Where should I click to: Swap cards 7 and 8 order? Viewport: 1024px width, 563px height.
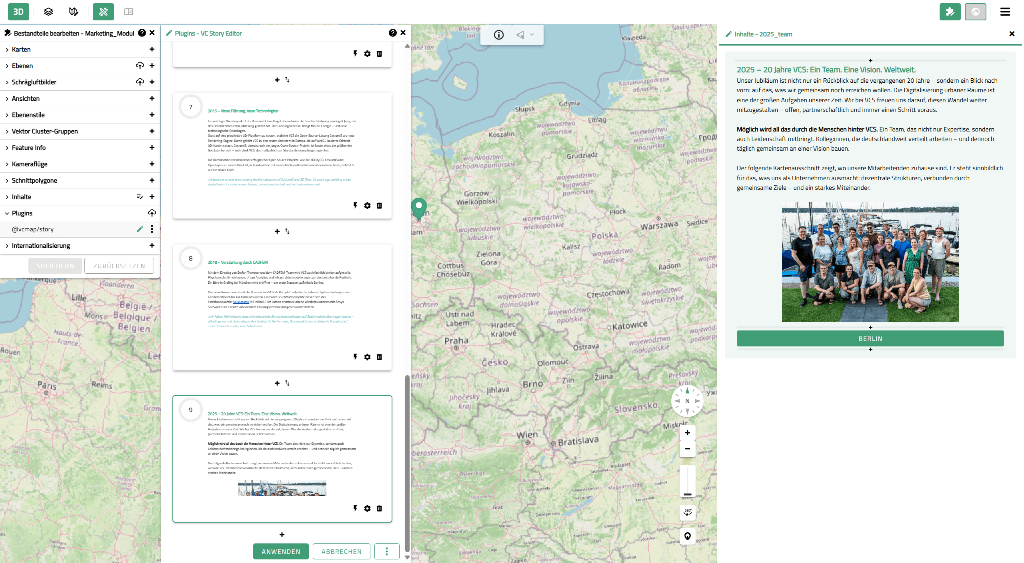tap(287, 231)
